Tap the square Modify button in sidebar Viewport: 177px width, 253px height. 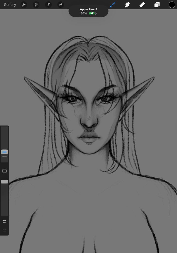(5, 171)
